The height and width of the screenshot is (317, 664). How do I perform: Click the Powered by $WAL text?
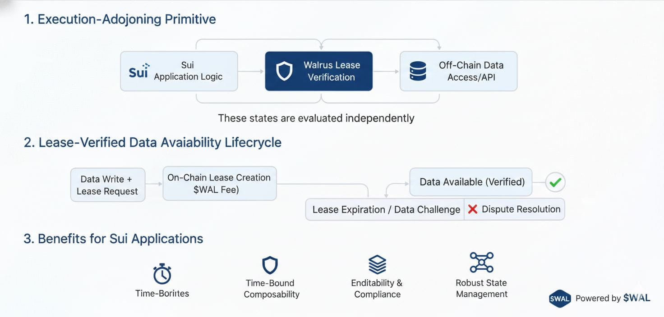click(612, 298)
